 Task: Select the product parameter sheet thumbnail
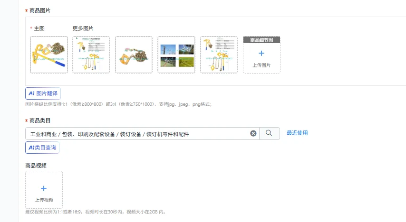(91, 55)
